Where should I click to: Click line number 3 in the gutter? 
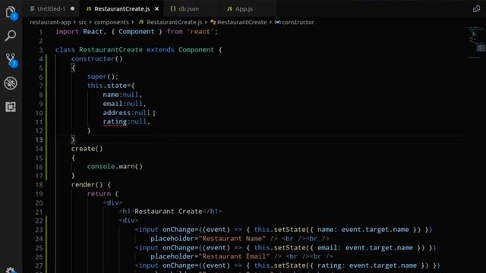41,50
